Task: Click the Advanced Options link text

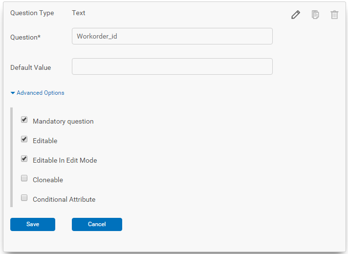Action: pyautogui.click(x=41, y=93)
